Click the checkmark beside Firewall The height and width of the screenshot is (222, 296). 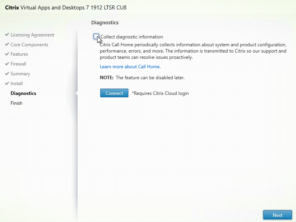7,64
